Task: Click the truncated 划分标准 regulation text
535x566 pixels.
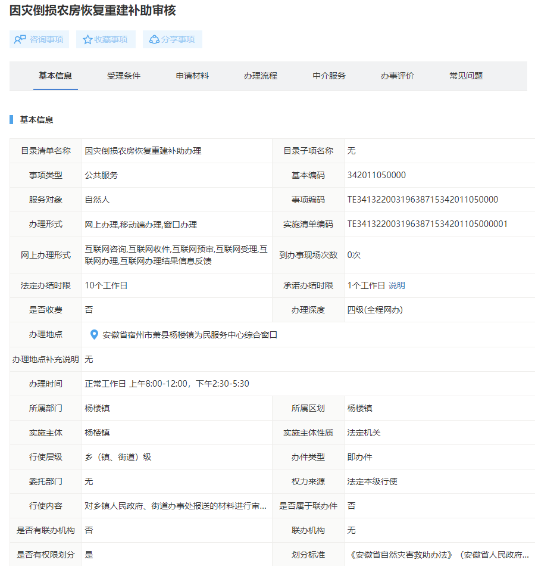Action: point(439,555)
